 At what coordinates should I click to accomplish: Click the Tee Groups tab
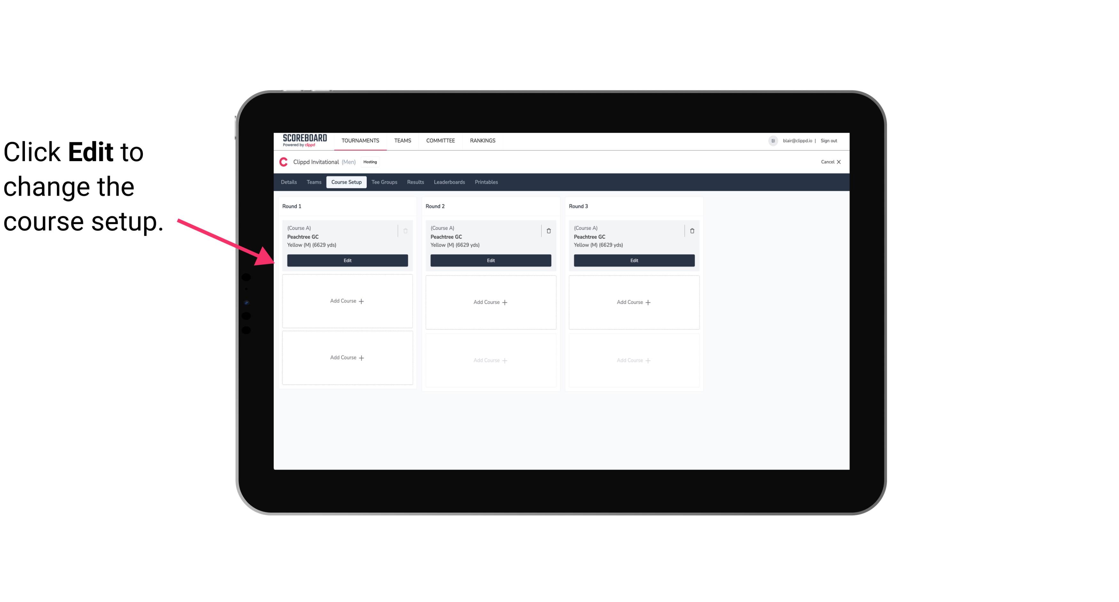tap(384, 182)
